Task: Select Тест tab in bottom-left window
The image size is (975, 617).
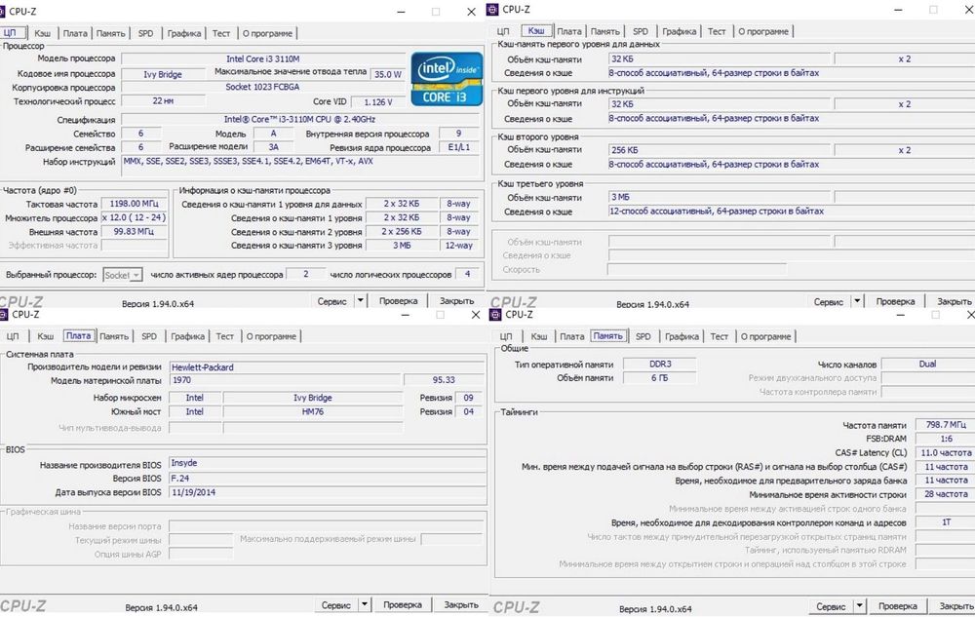Action: click(x=224, y=336)
